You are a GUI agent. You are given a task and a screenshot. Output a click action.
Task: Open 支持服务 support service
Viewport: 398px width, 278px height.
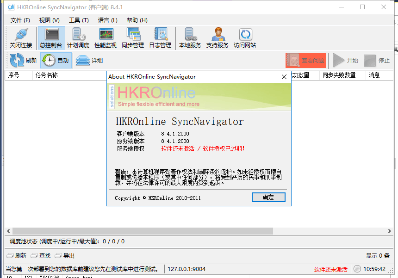click(218, 38)
